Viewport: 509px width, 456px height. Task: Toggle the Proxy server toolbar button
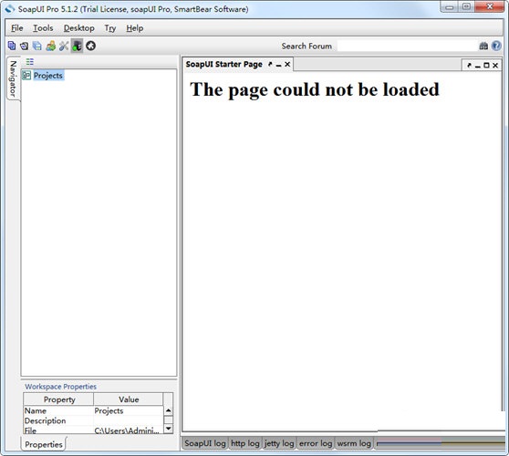tap(77, 46)
